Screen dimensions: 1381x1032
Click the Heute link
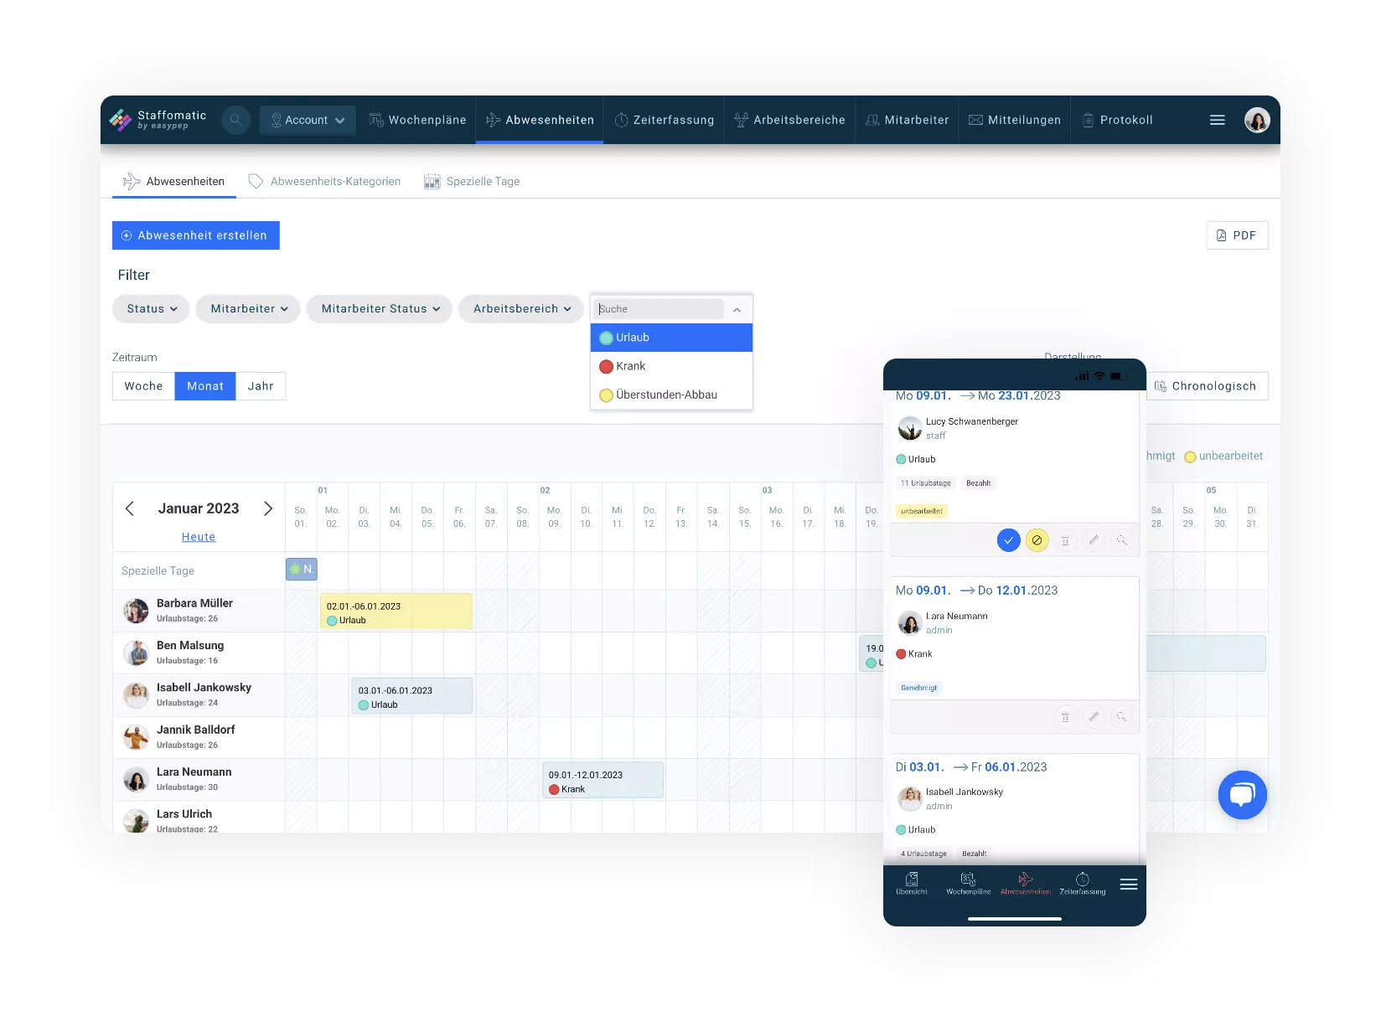199,537
